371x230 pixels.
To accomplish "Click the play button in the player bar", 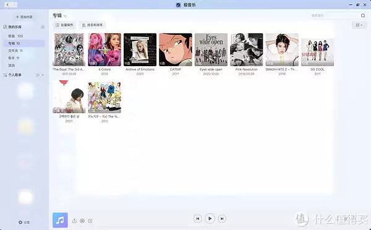I will [x=210, y=218].
